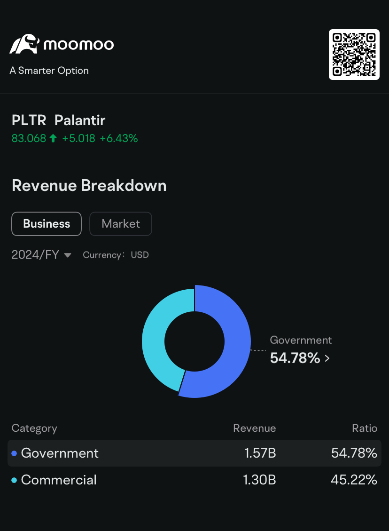Open the QR code image
This screenshot has height=531, width=389.
pyautogui.click(x=354, y=55)
